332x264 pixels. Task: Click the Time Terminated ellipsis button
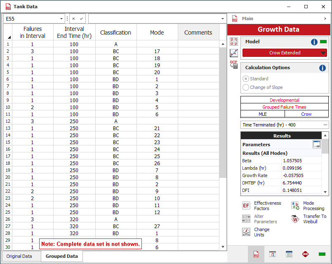coord(325,125)
